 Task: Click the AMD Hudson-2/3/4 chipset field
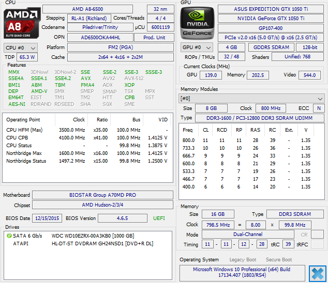coord(103,205)
